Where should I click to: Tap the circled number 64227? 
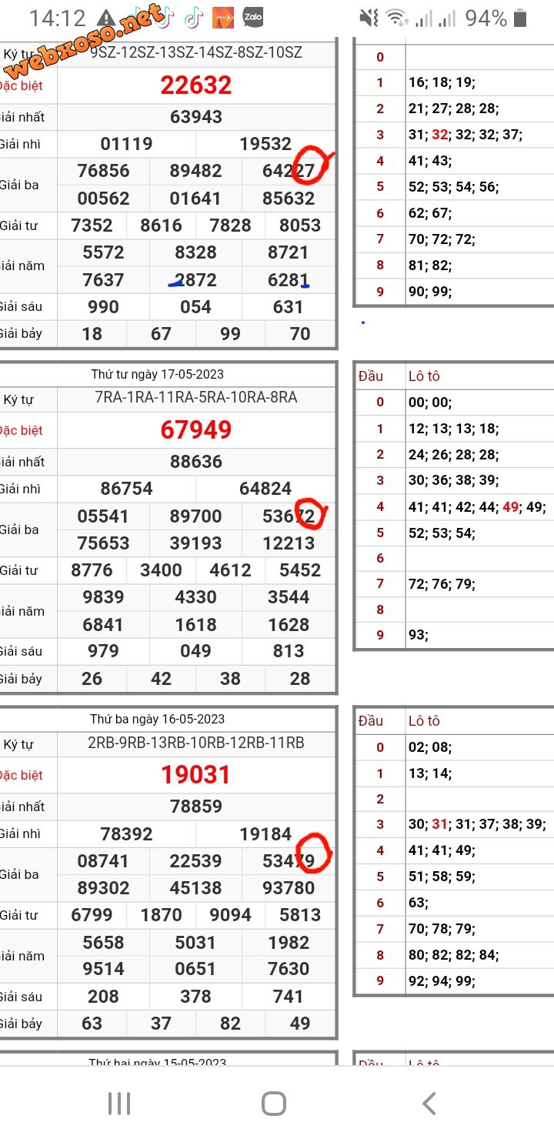click(289, 171)
